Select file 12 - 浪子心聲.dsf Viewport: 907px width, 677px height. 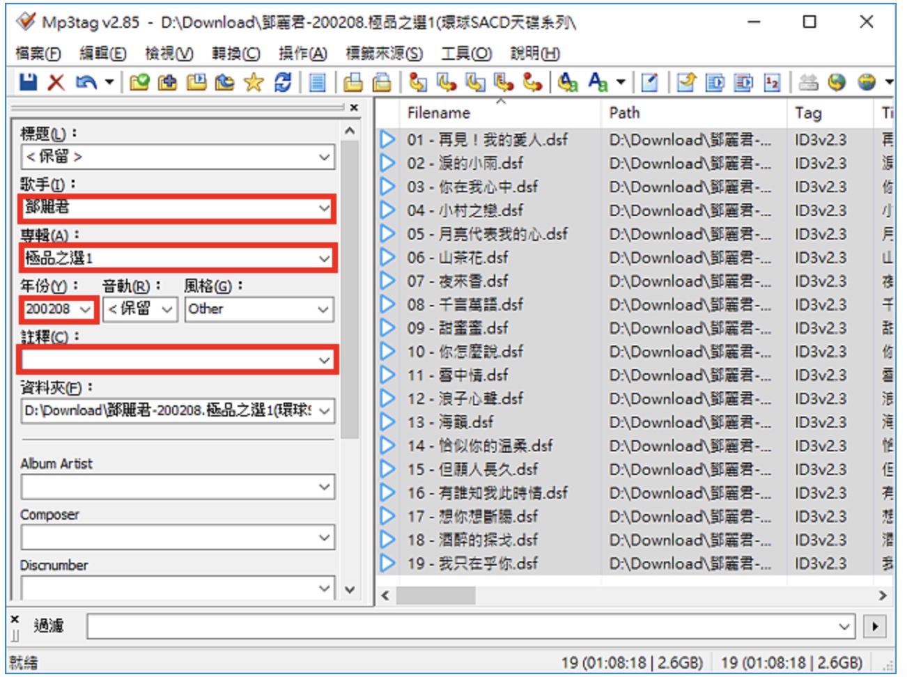tap(465, 398)
